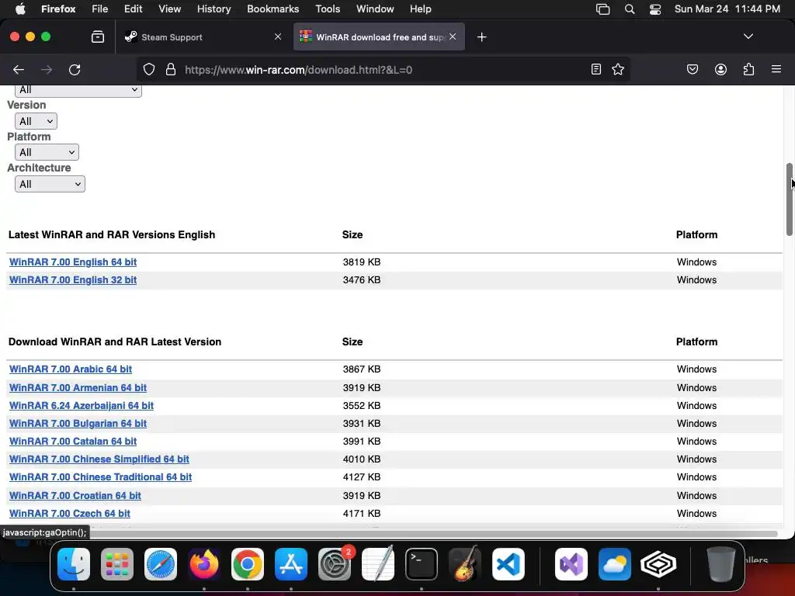Open Terminal from the dock
This screenshot has height=596, width=795.
422,564
